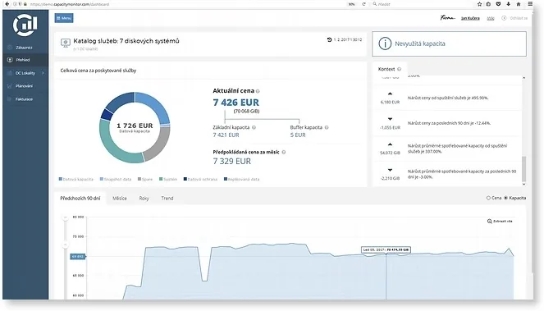Click down arrow above -1,055 EUR
Screen dimensions: 544x311
point(390,119)
